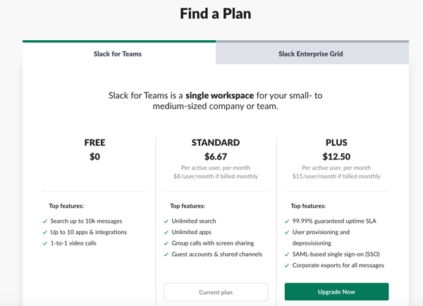Click the Upgrade Now button
The width and height of the screenshot is (423, 306).
[x=336, y=292]
